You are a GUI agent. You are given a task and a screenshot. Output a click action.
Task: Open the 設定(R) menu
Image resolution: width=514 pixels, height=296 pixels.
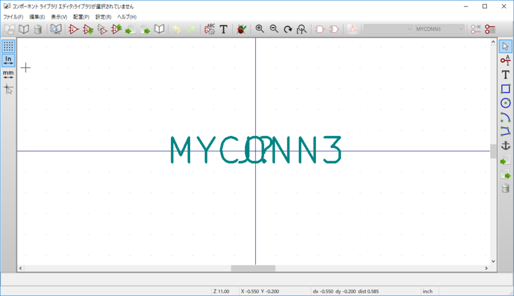103,17
